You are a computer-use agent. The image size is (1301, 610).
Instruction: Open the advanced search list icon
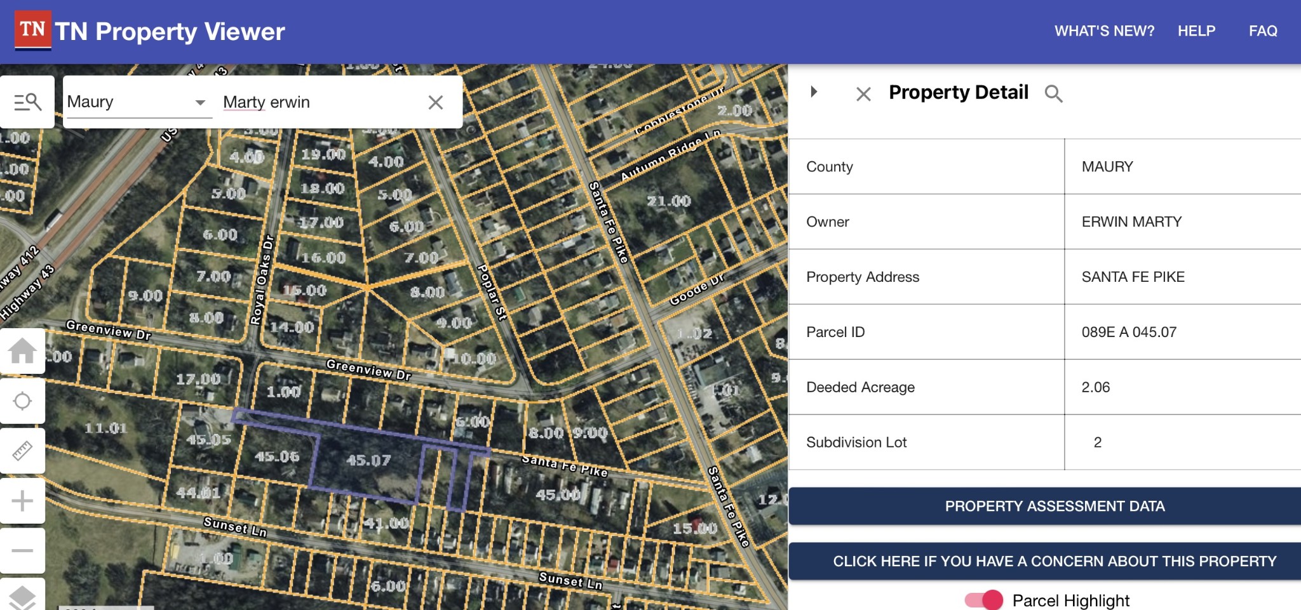point(27,102)
